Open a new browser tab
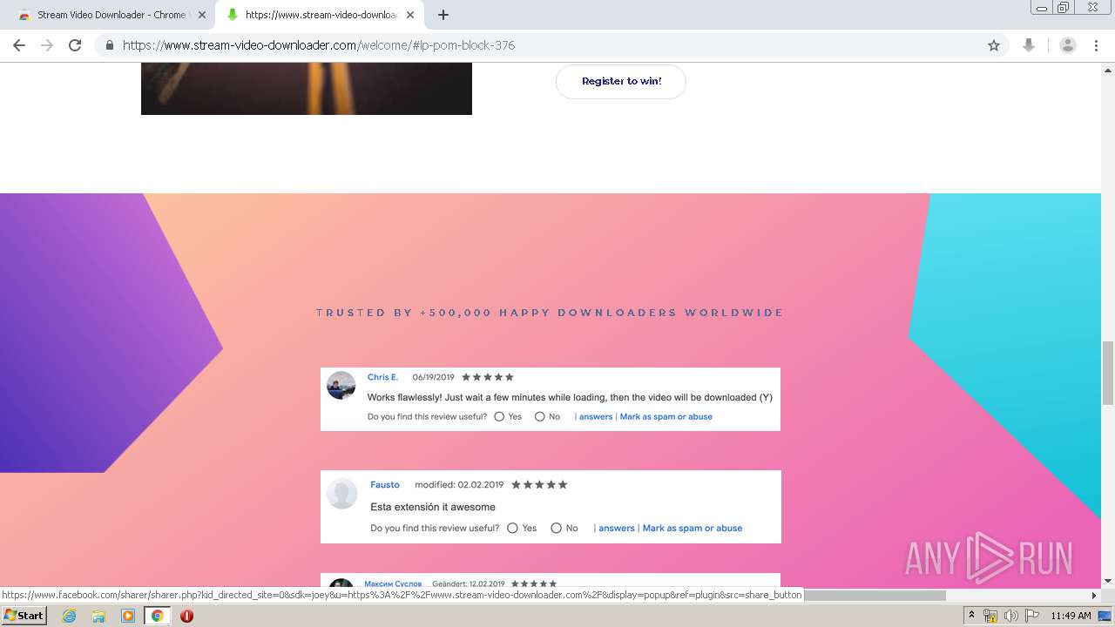This screenshot has height=627, width=1115. [x=443, y=15]
